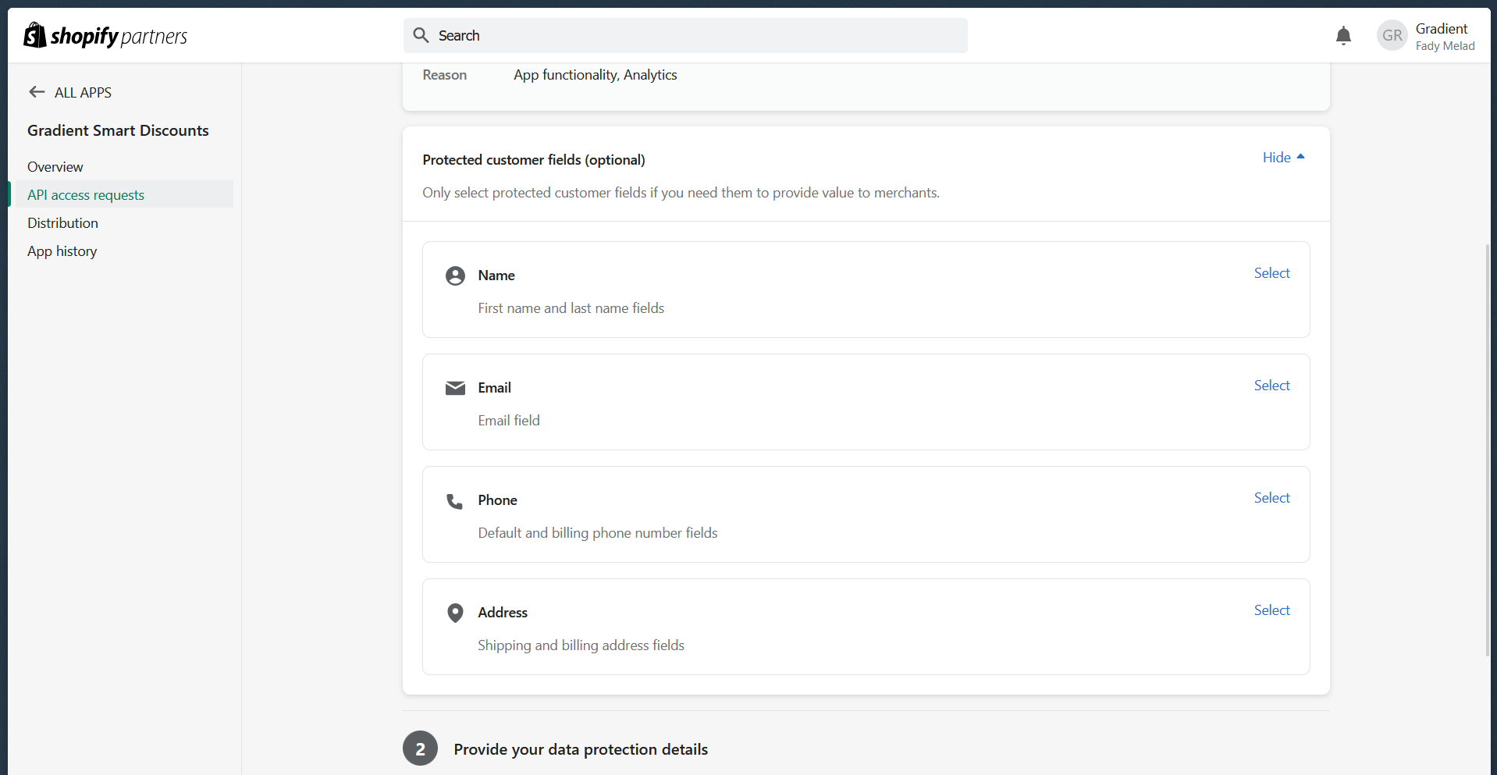This screenshot has width=1497, height=775.
Task: Click Gradient Smart Discounts app title
Action: 118,130
